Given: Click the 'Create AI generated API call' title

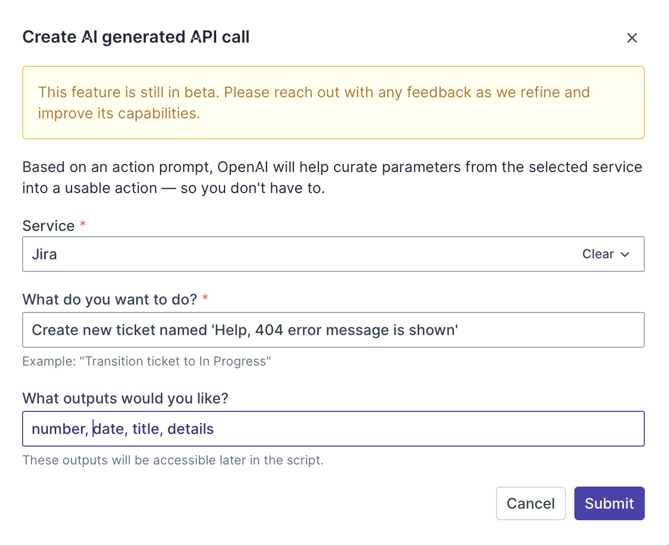Looking at the screenshot, I should pyautogui.click(x=136, y=37).
